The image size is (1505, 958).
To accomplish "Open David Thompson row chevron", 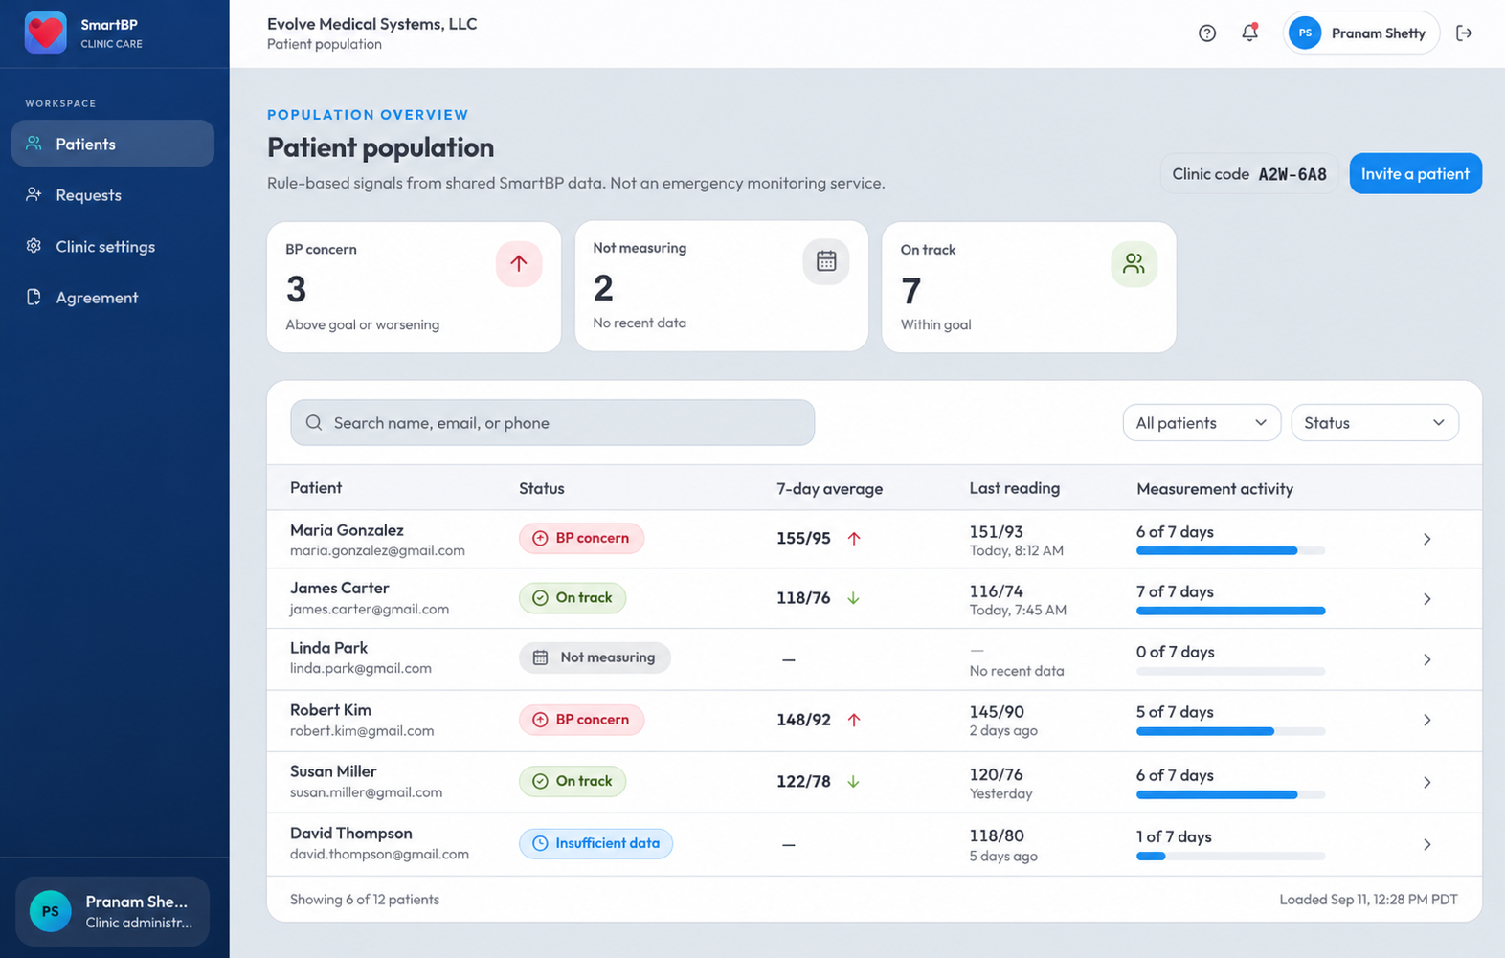I will pos(1426,845).
